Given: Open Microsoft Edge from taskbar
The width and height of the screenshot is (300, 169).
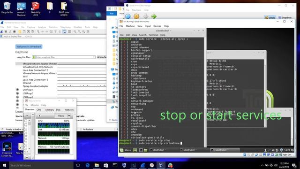Looking at the screenshot, I should click(88, 165).
